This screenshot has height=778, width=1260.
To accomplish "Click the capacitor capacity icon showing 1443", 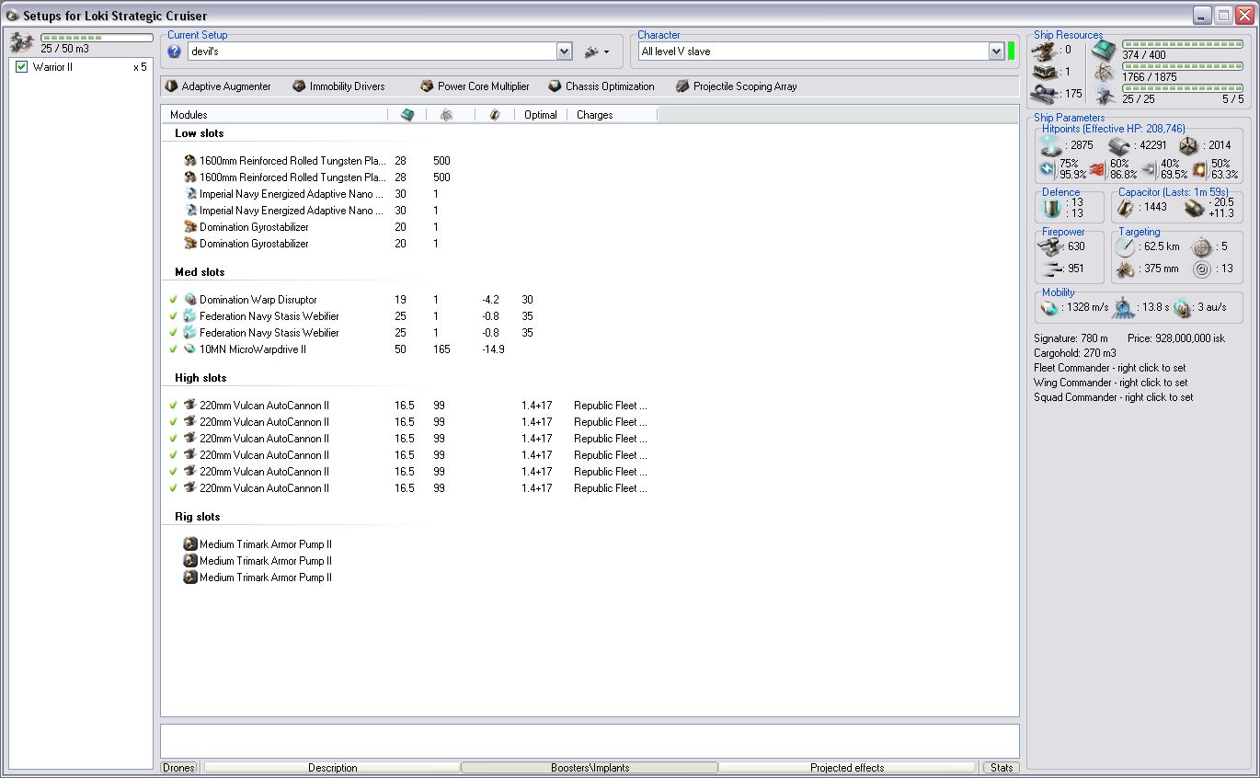I will [x=1127, y=208].
